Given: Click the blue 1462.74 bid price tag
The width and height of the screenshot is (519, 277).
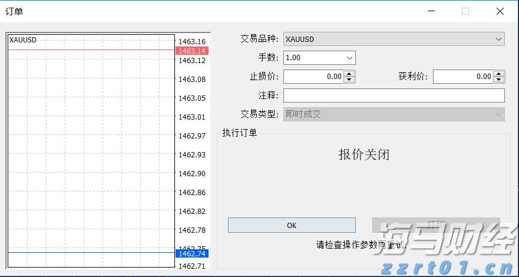Looking at the screenshot, I should (192, 253).
